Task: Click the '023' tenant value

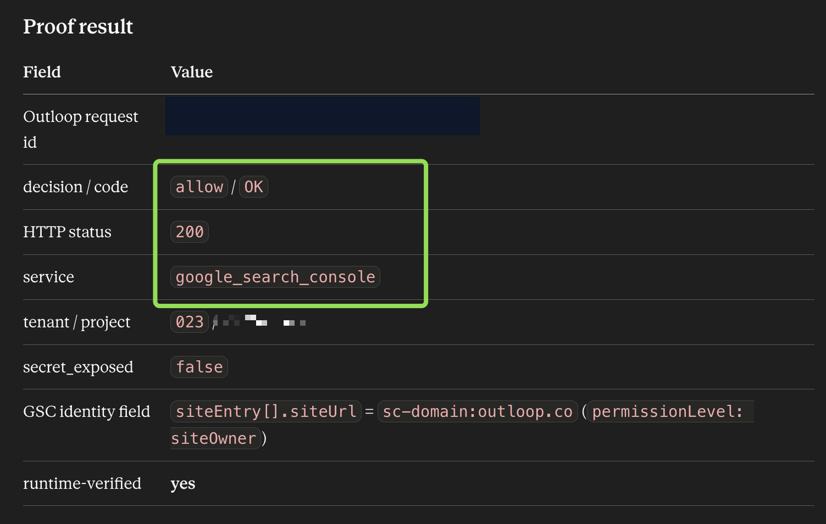Action: 189,322
